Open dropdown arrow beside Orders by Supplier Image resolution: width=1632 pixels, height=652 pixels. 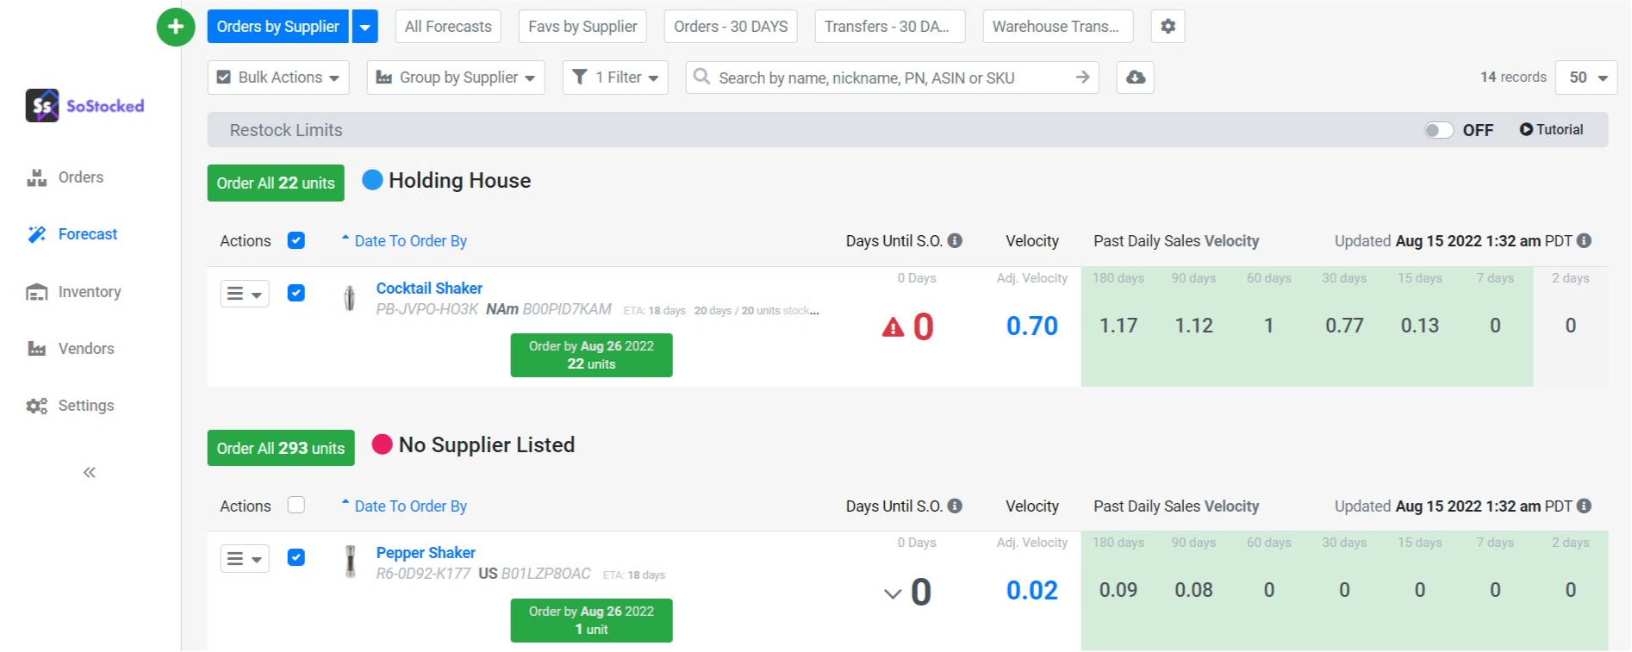(x=365, y=27)
